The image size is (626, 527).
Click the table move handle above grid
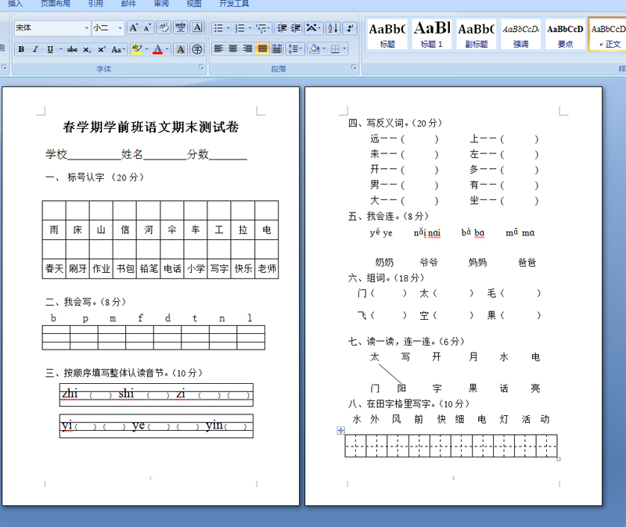[340, 431]
